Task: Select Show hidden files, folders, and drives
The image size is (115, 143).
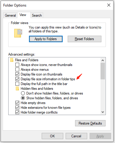Action: (x=23, y=98)
